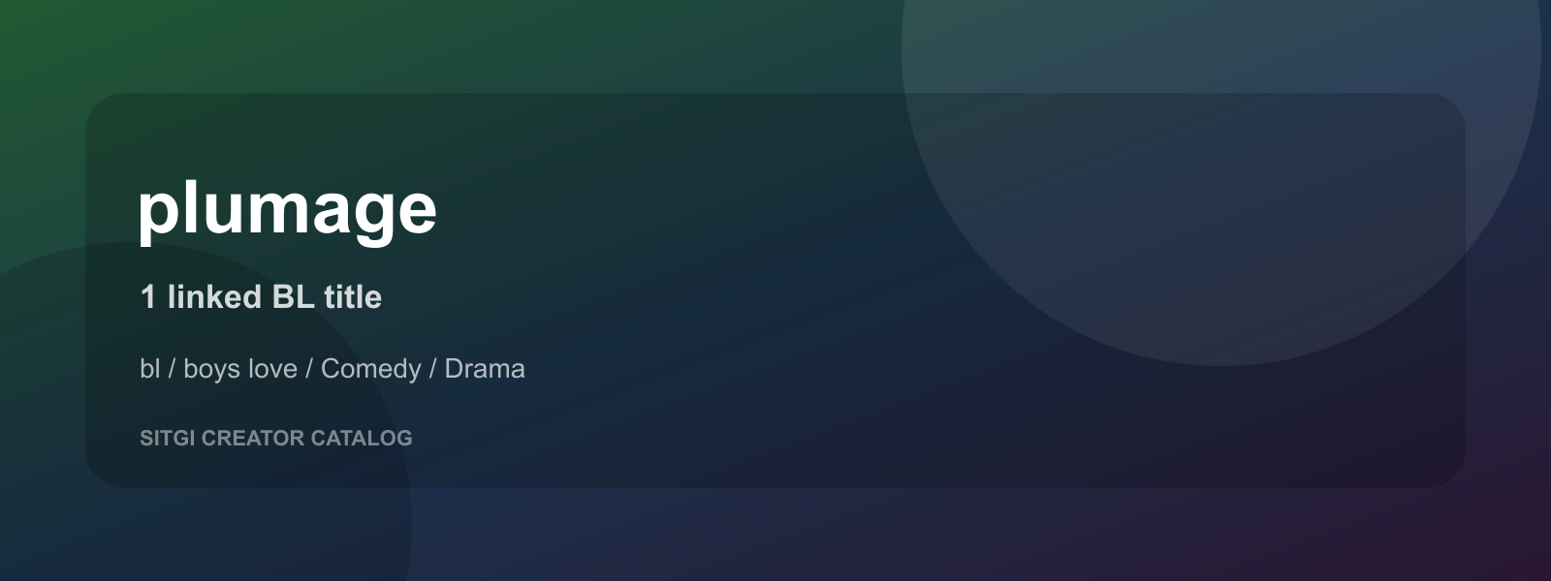This screenshot has width=1551, height=581.
Task: Open the "1 linked BL title" subtitle
Action: coord(261,296)
